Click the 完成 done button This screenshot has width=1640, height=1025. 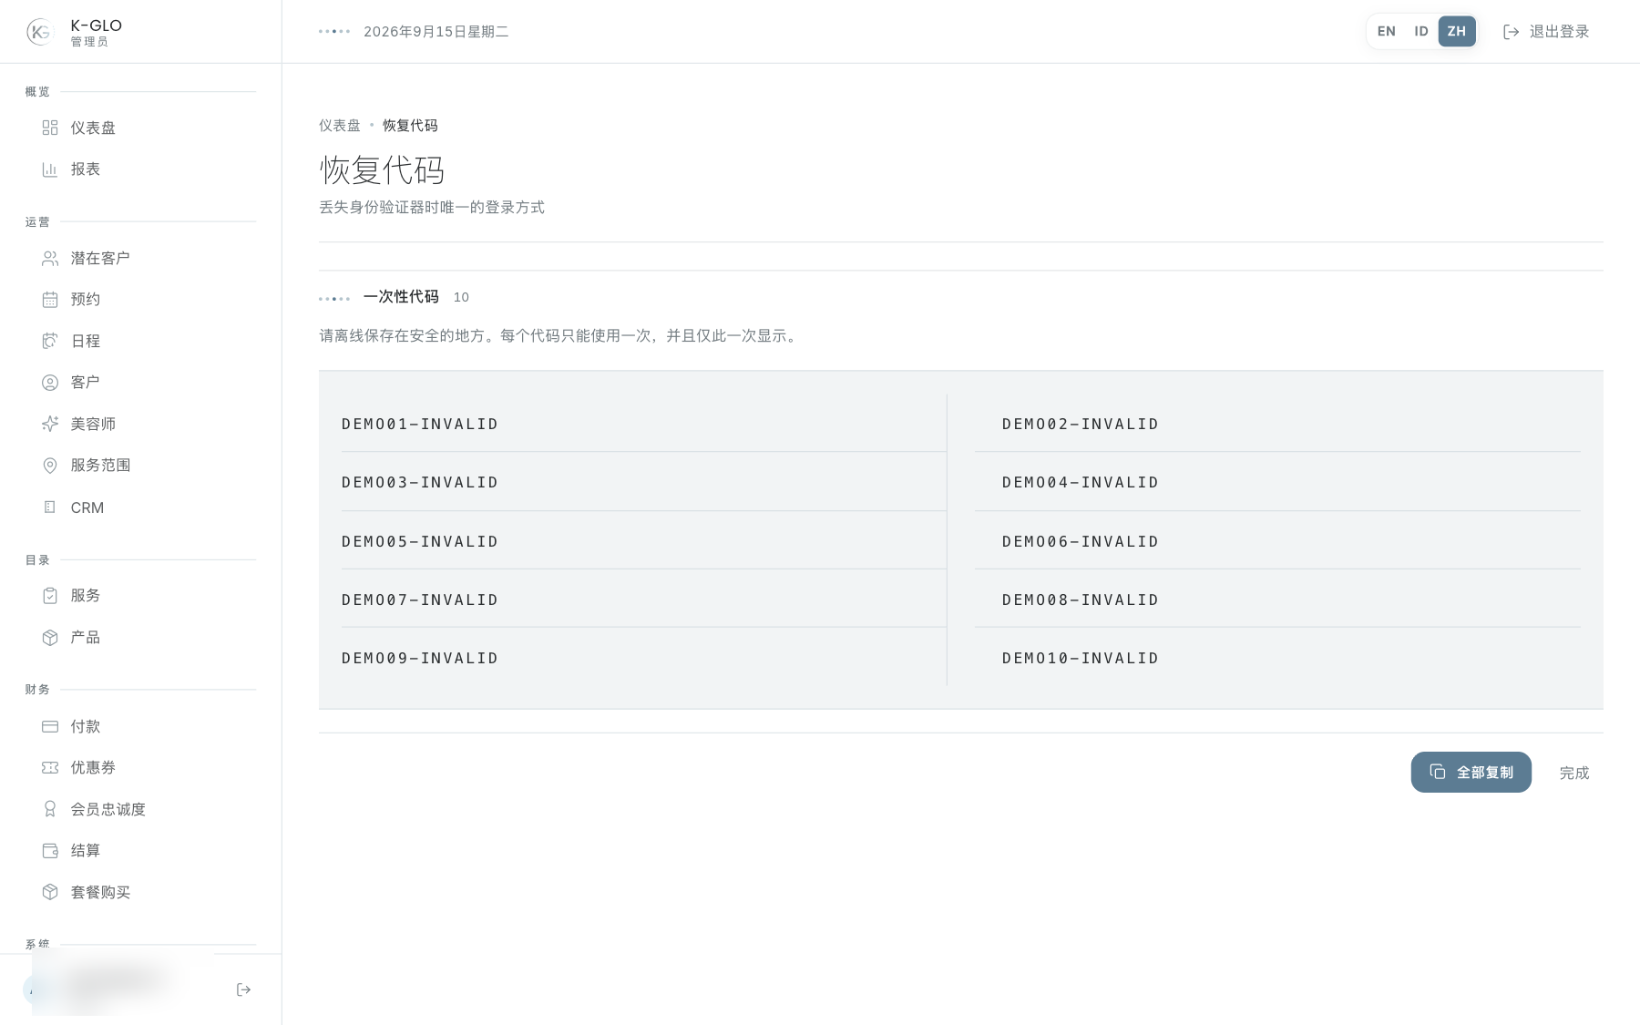tap(1574, 773)
